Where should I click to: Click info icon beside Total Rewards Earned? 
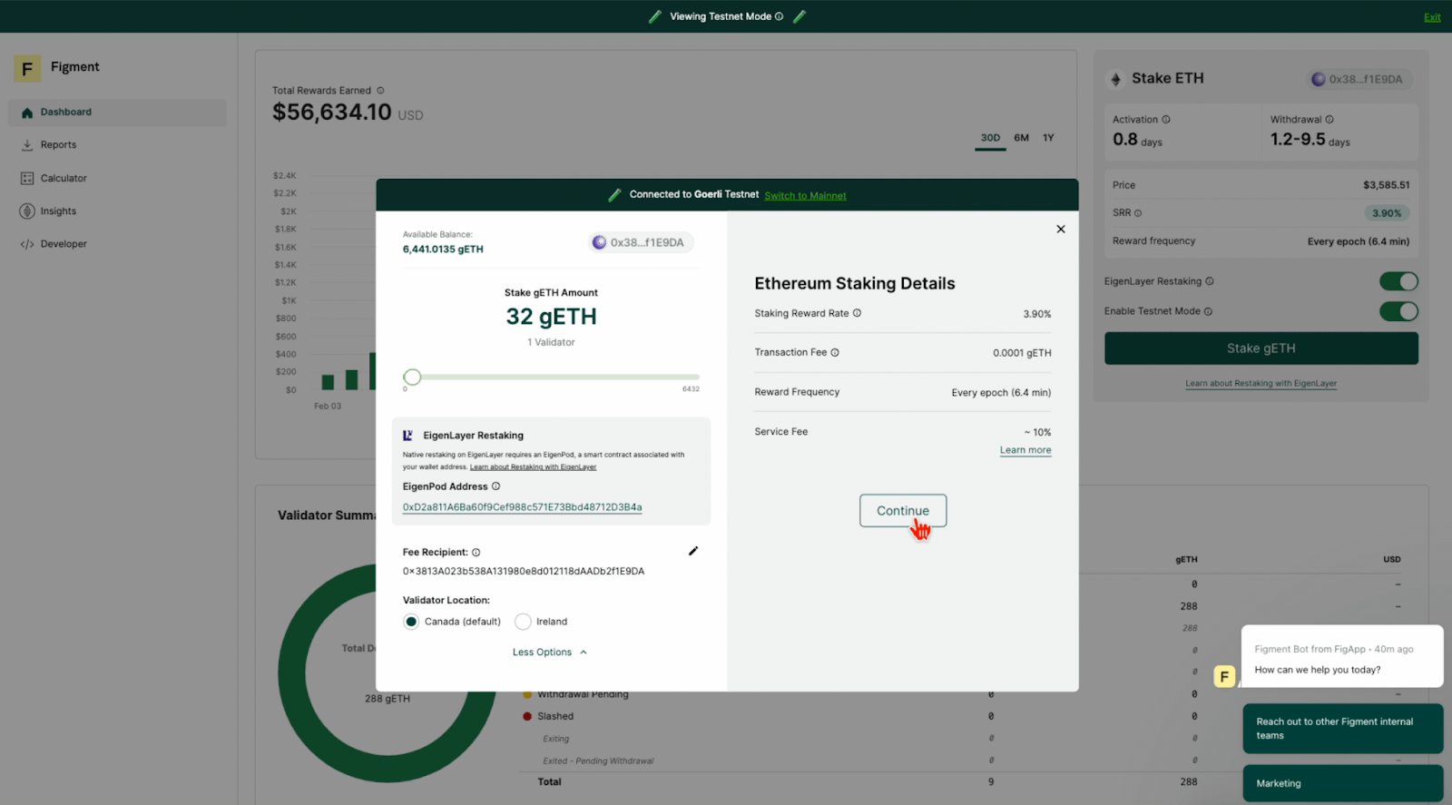coord(380,91)
